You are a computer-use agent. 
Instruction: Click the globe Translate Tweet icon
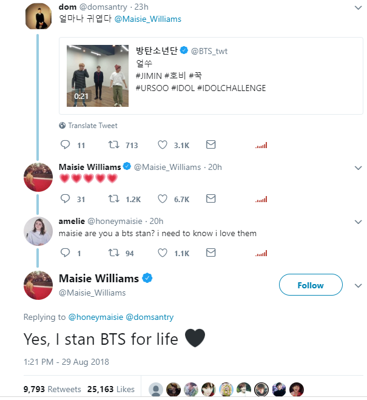62,126
